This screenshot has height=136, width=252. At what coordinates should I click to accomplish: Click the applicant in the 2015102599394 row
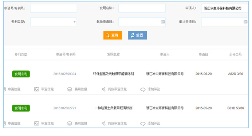click(165, 74)
